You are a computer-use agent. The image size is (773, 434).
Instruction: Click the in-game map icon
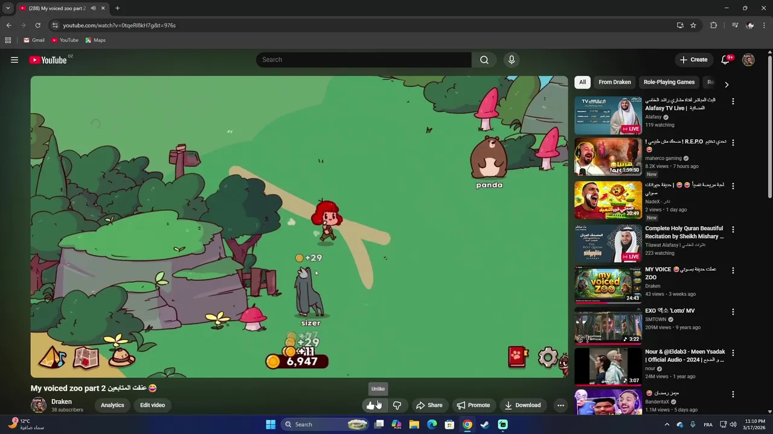click(x=86, y=357)
